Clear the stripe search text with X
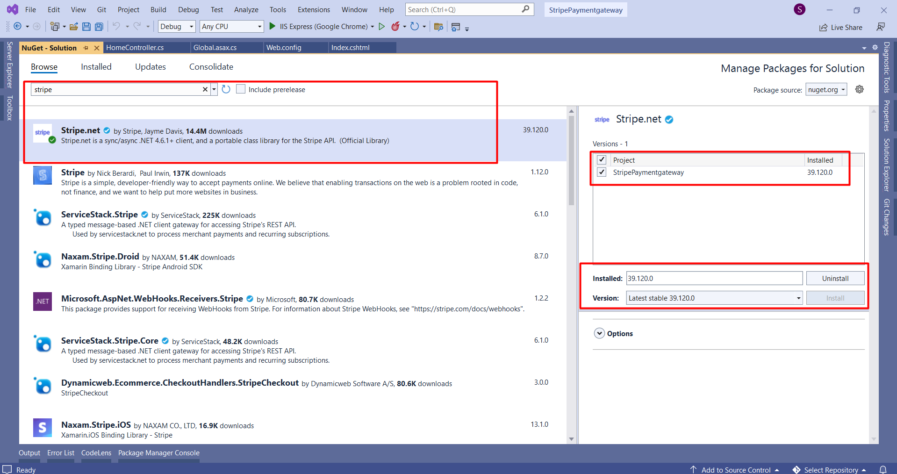897x474 pixels. (x=205, y=89)
